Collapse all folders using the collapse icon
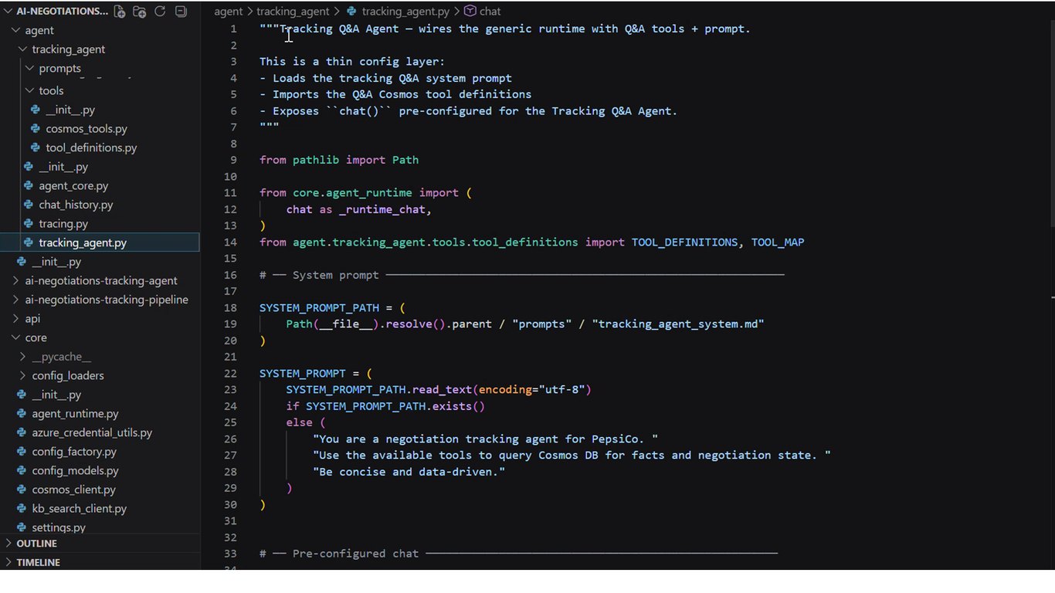 [181, 12]
